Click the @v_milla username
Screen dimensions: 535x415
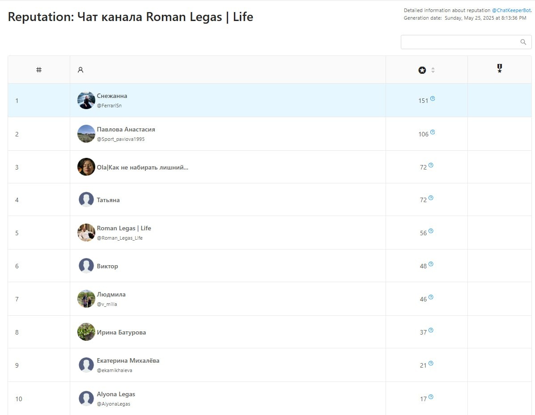tap(107, 304)
